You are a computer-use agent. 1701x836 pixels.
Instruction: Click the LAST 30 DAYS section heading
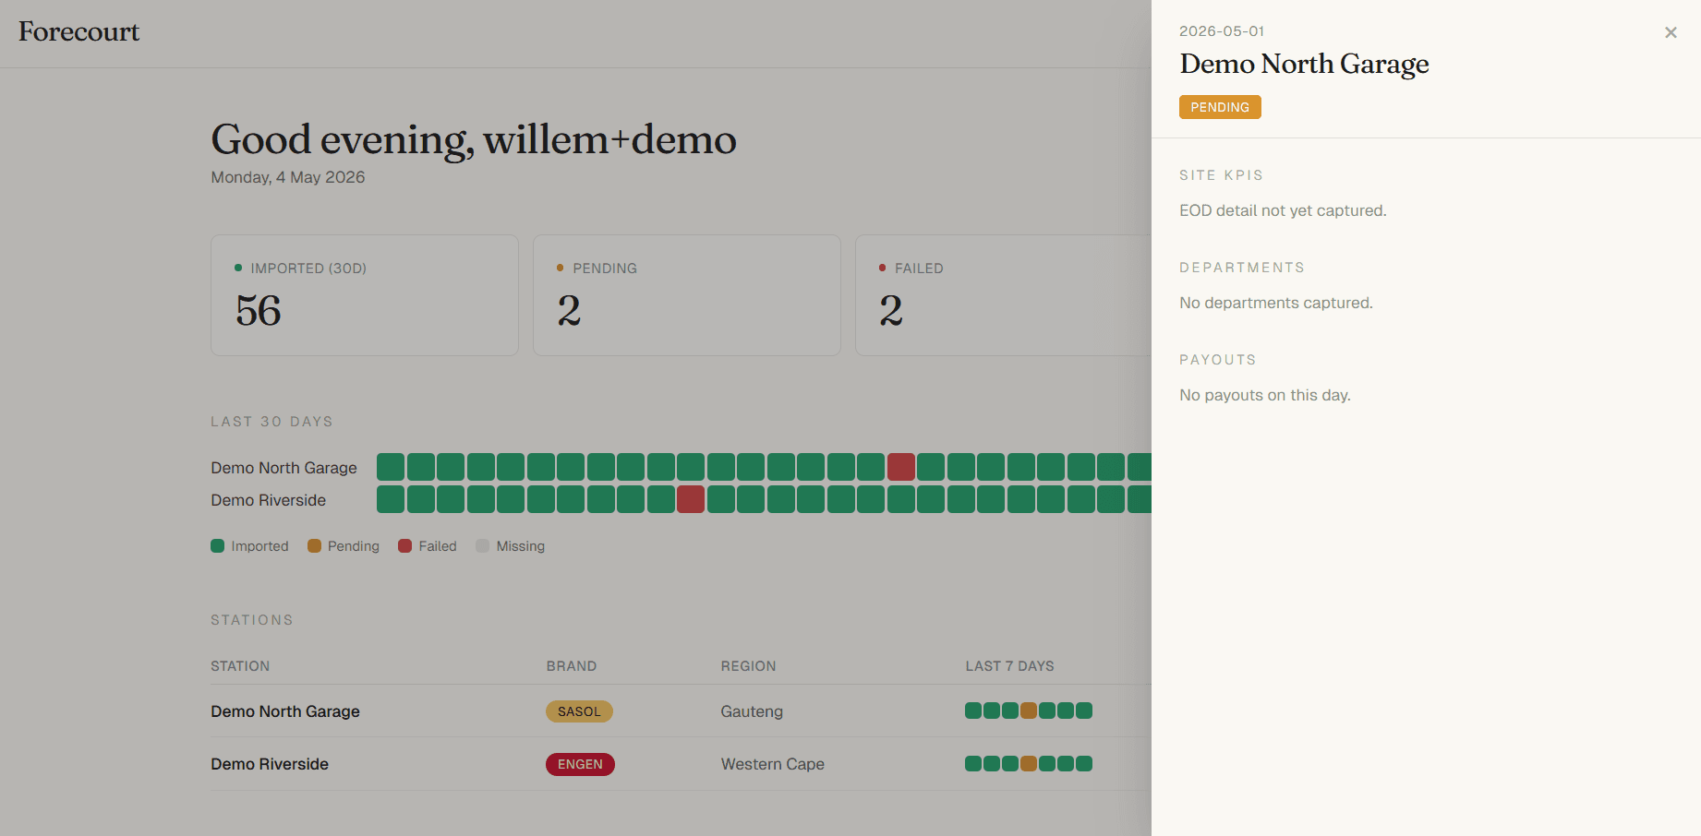pos(271,422)
